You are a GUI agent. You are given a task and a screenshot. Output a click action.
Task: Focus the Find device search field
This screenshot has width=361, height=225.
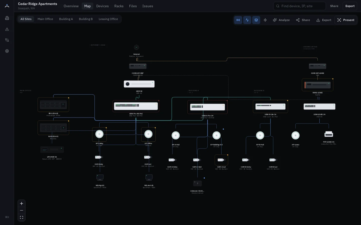[300, 6]
